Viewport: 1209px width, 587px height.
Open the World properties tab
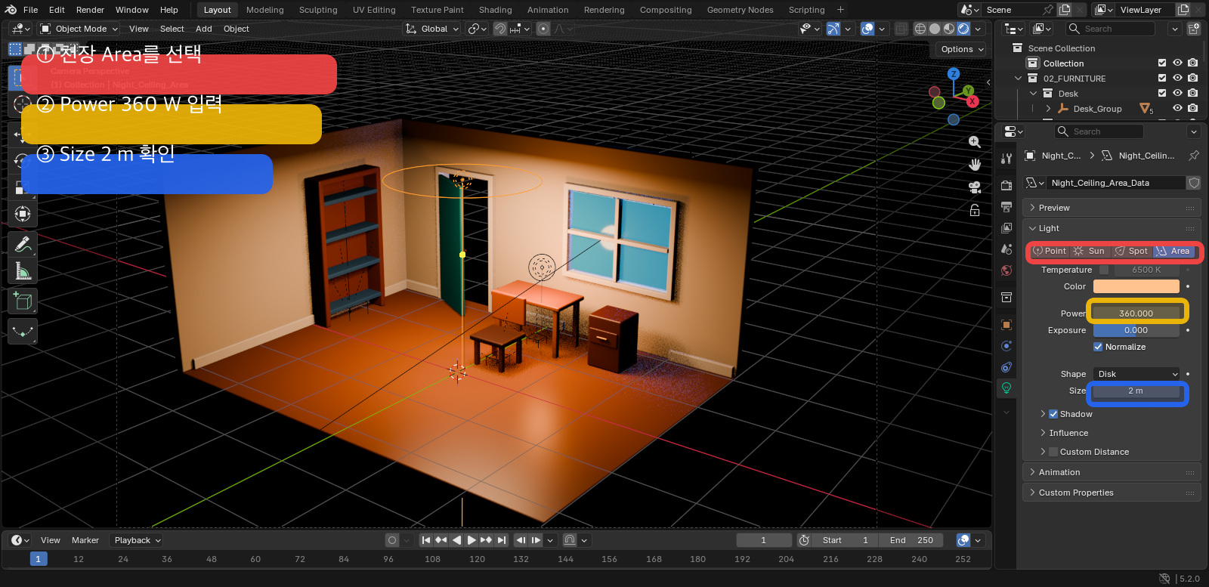pyautogui.click(x=1006, y=270)
